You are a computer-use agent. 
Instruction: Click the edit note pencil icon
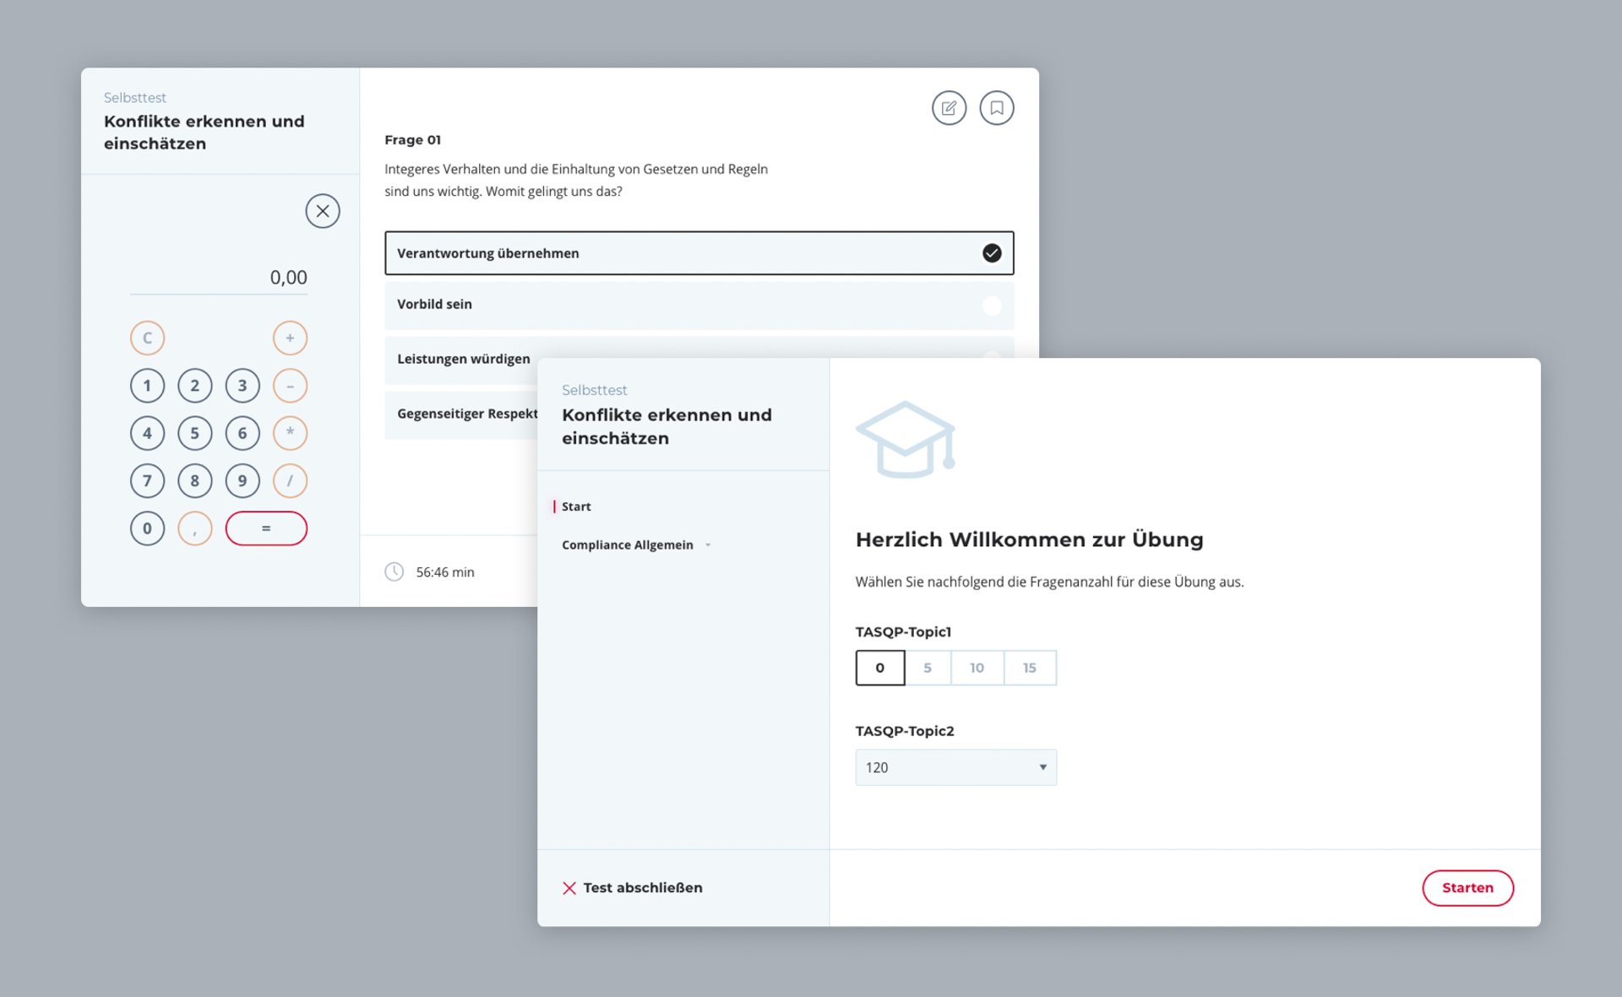tap(949, 108)
